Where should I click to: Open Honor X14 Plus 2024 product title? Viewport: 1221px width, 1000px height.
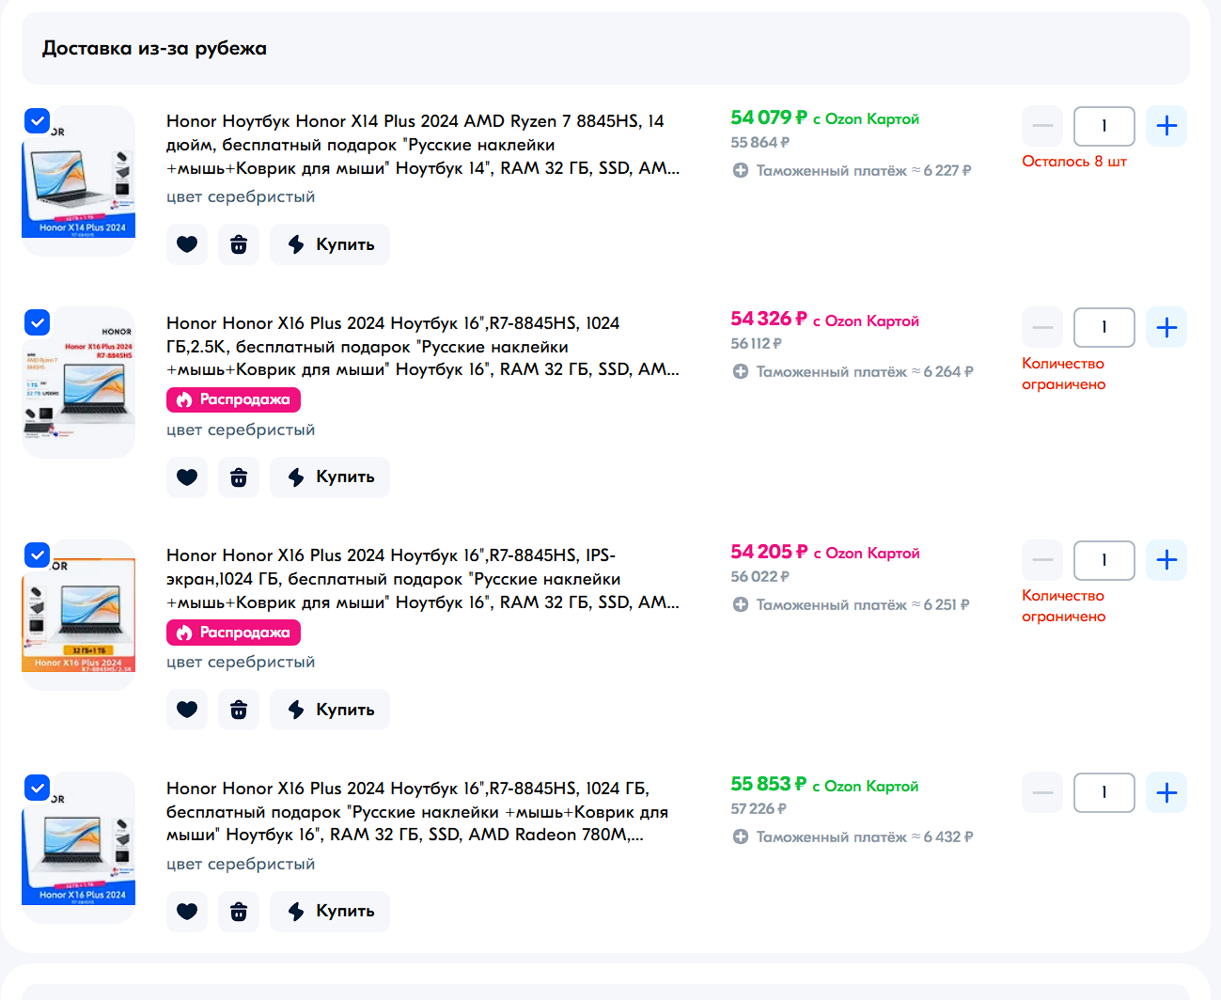(x=423, y=145)
